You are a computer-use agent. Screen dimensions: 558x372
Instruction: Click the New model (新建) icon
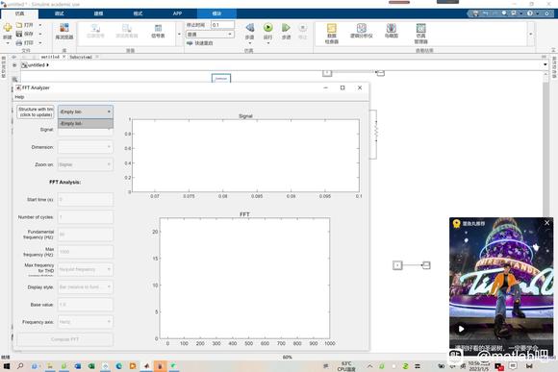(x=8, y=28)
